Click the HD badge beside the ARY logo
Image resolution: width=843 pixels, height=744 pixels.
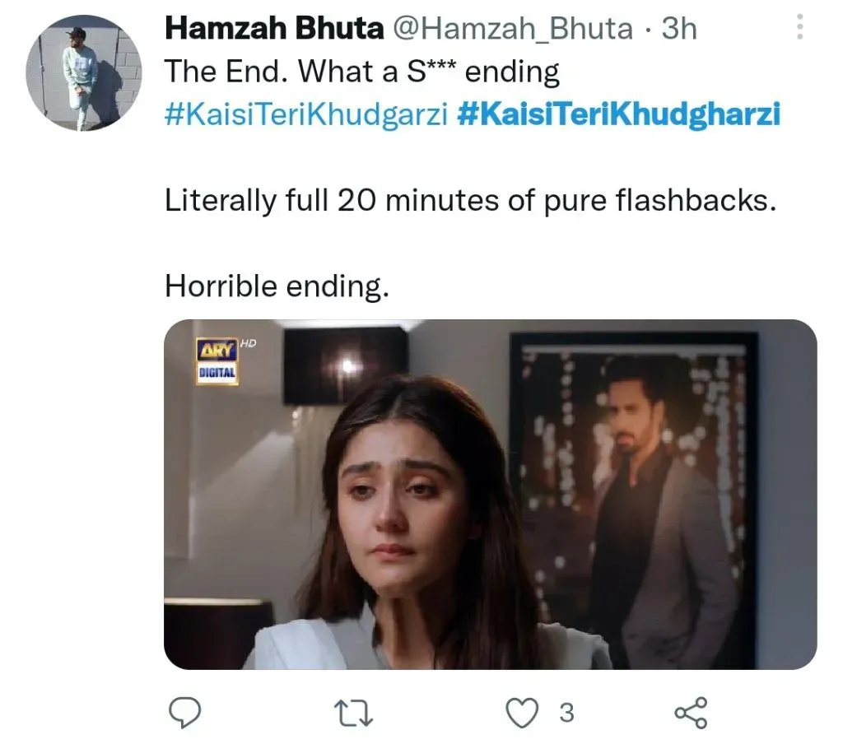pos(248,343)
